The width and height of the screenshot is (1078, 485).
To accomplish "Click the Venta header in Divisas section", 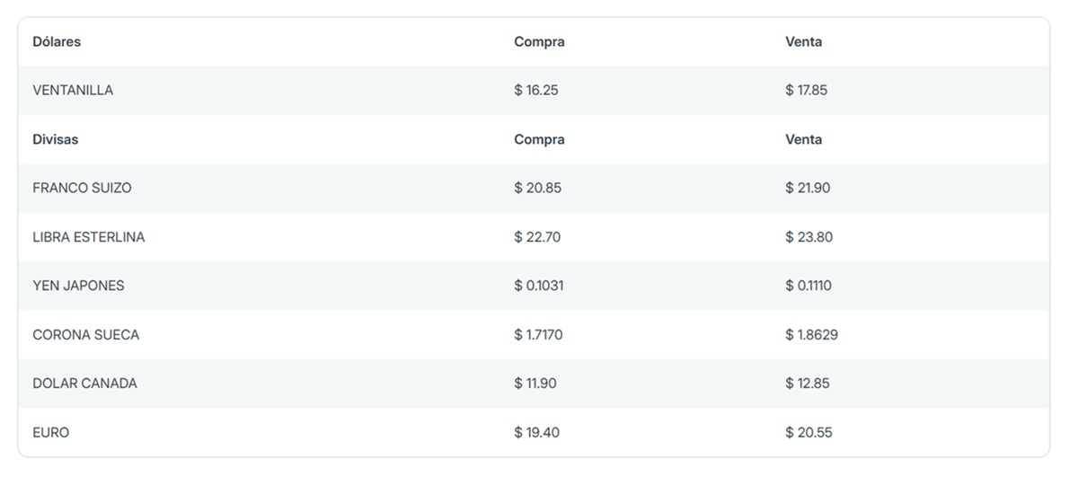I will pos(804,139).
